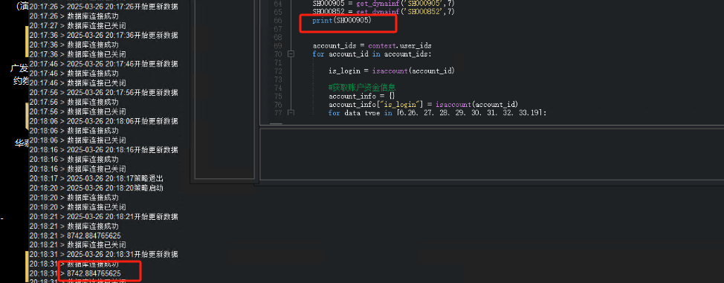724x283 pixels.
Task: Select log entry 20:17:46 开始更新数据
Action: tap(103, 64)
